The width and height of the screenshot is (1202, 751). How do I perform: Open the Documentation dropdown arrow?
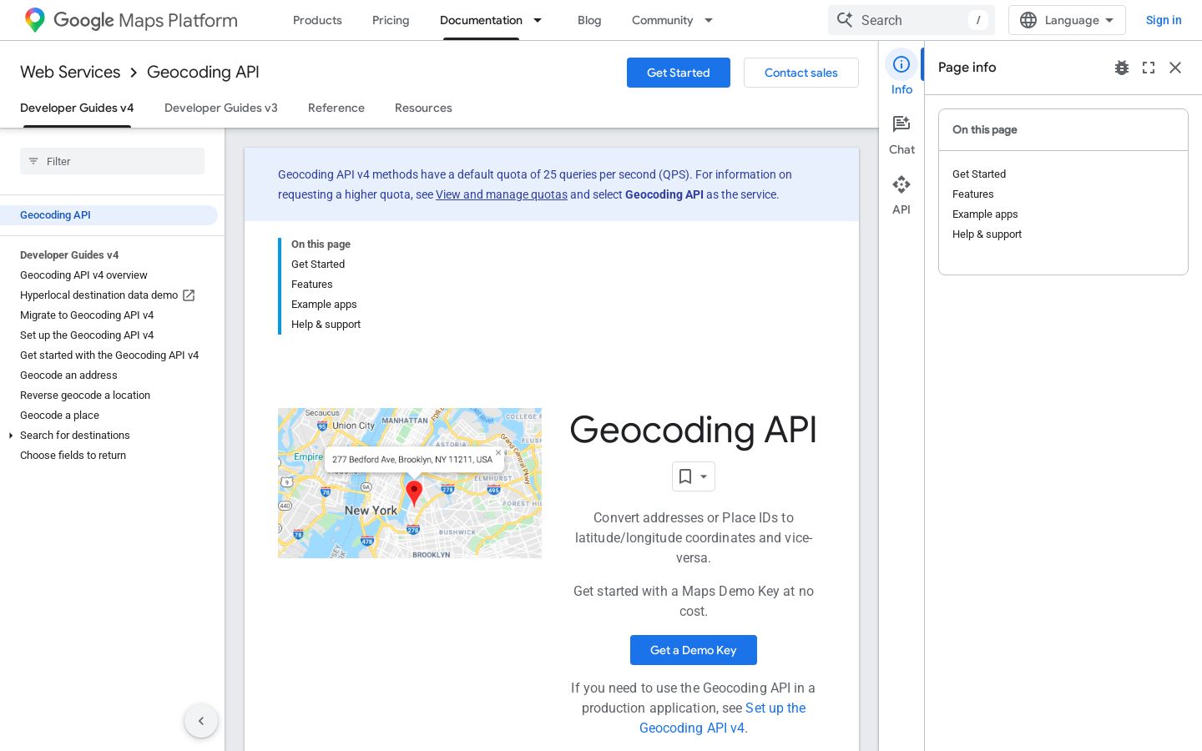tap(538, 20)
